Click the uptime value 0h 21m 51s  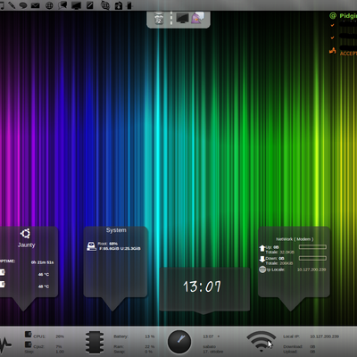pyautogui.click(x=42, y=262)
